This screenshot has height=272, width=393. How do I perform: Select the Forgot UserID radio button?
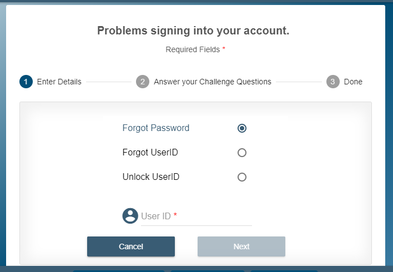(241, 153)
